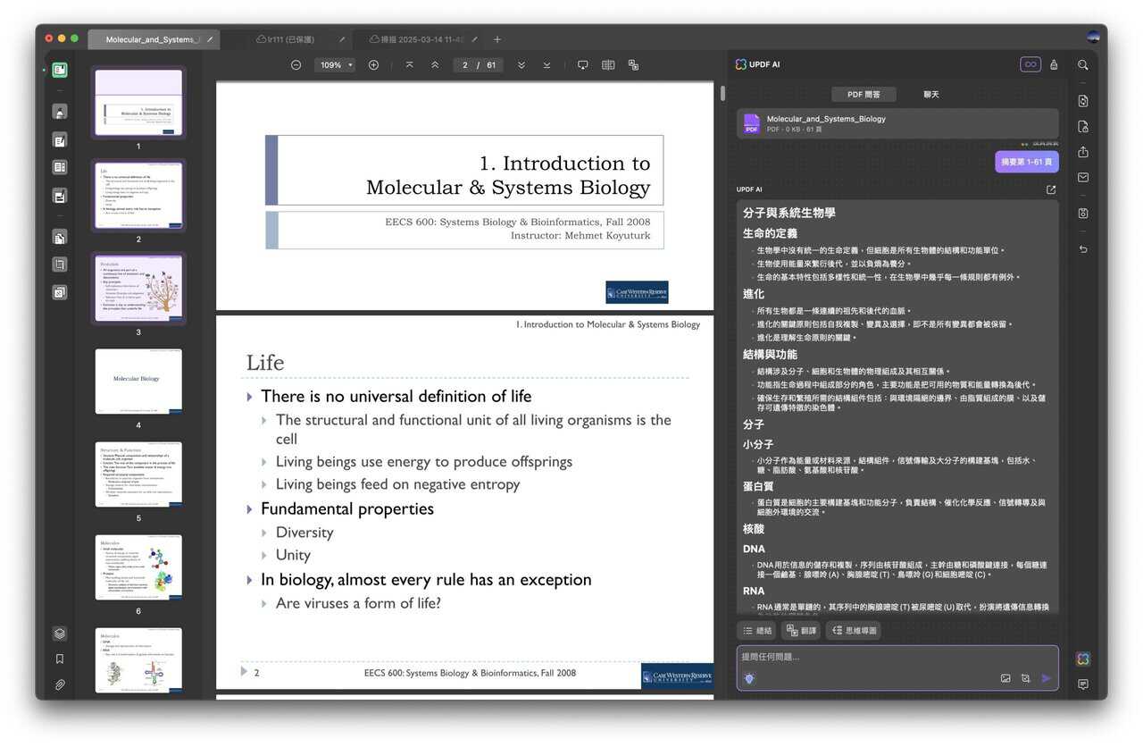This screenshot has height=747, width=1143.
Task: Switch to the 聊天 chat tab in AI panel
Action: pos(930,93)
